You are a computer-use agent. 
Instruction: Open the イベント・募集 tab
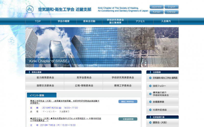click(42, 95)
